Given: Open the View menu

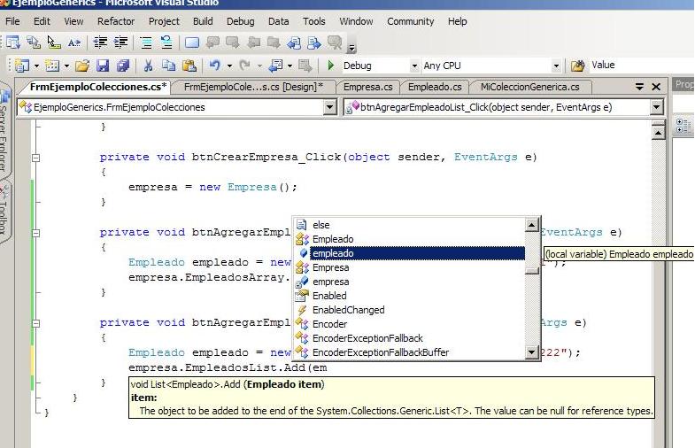Looking at the screenshot, I should click(73, 21).
